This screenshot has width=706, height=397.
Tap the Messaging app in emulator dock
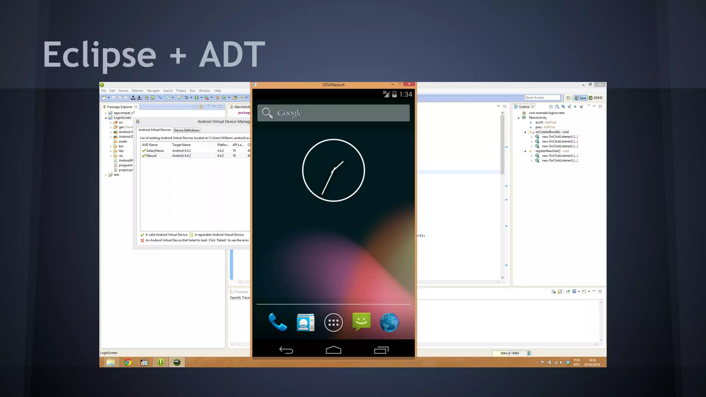point(361,322)
